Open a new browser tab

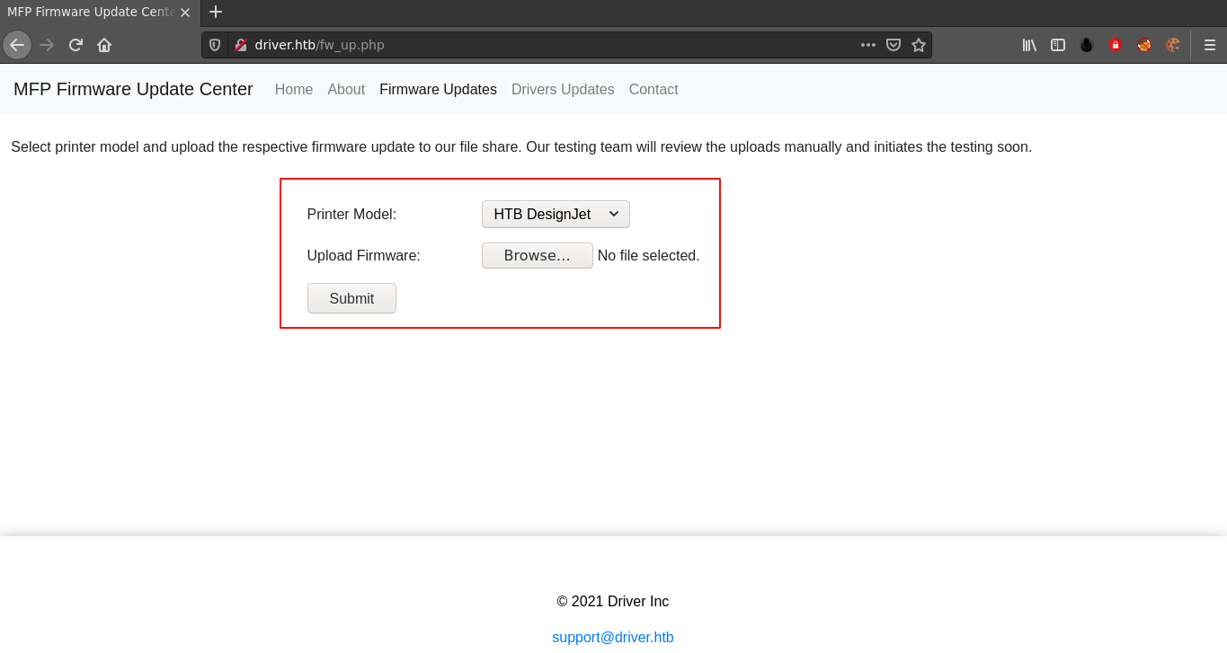216,12
